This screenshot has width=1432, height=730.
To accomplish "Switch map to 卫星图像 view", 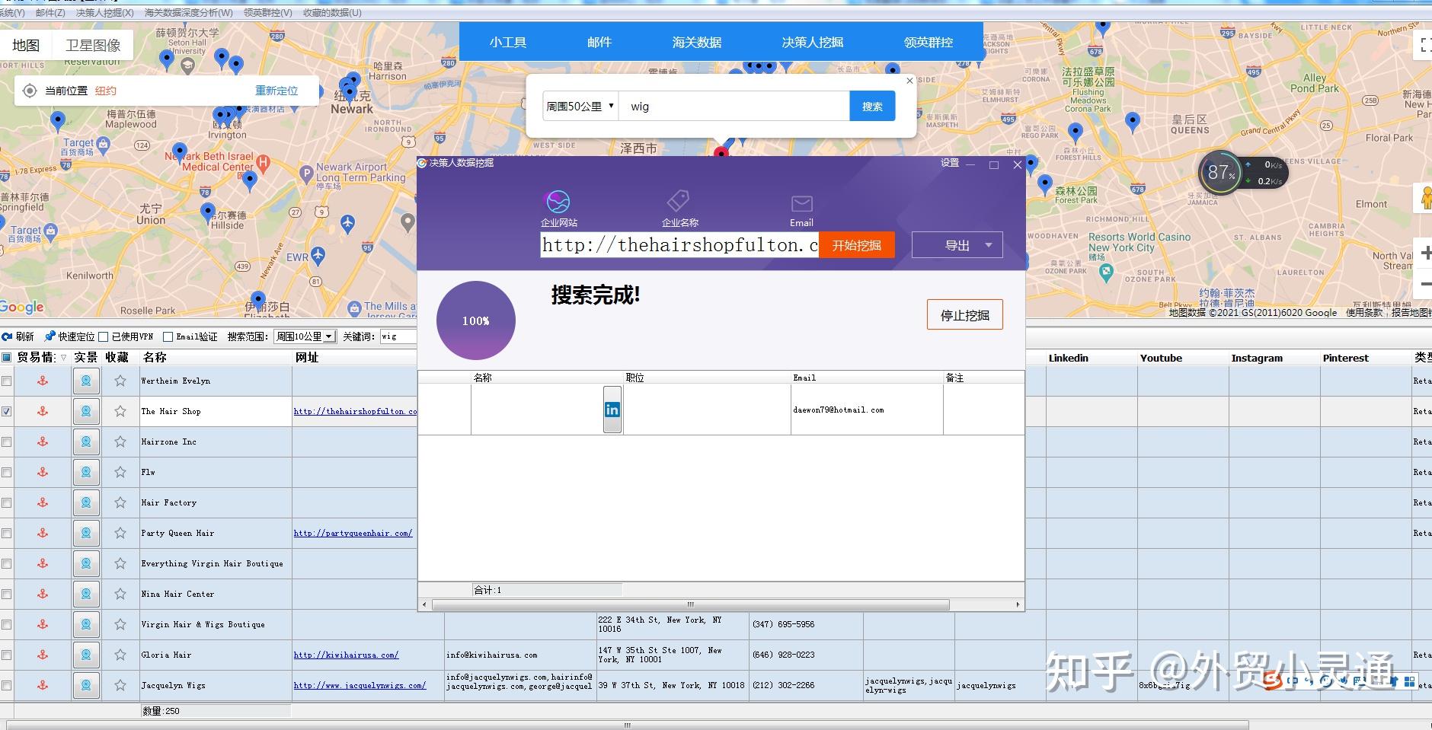I will click(x=93, y=45).
